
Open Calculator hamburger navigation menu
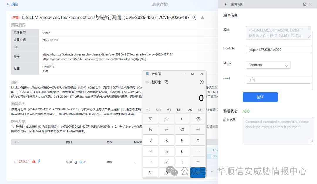tap(147, 82)
